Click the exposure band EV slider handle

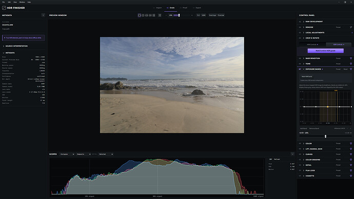point(325,136)
